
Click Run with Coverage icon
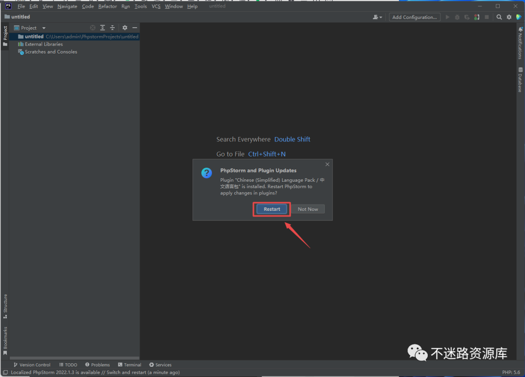point(467,17)
